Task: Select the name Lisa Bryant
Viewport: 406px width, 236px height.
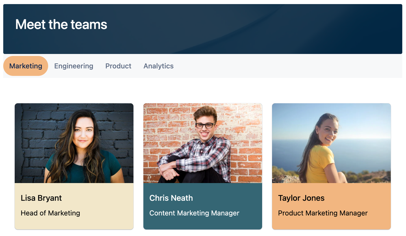Action: click(x=41, y=198)
